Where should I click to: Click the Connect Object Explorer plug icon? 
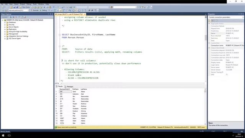click(11, 17)
